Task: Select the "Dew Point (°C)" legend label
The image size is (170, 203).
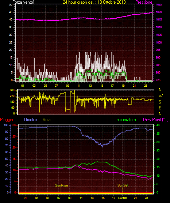Action: [x=156, y=120]
